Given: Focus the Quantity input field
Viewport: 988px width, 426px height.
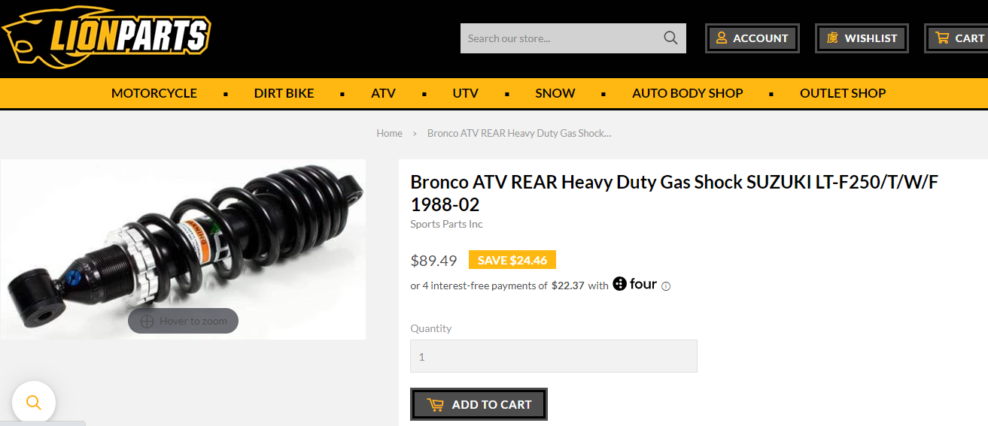Looking at the screenshot, I should point(554,356).
